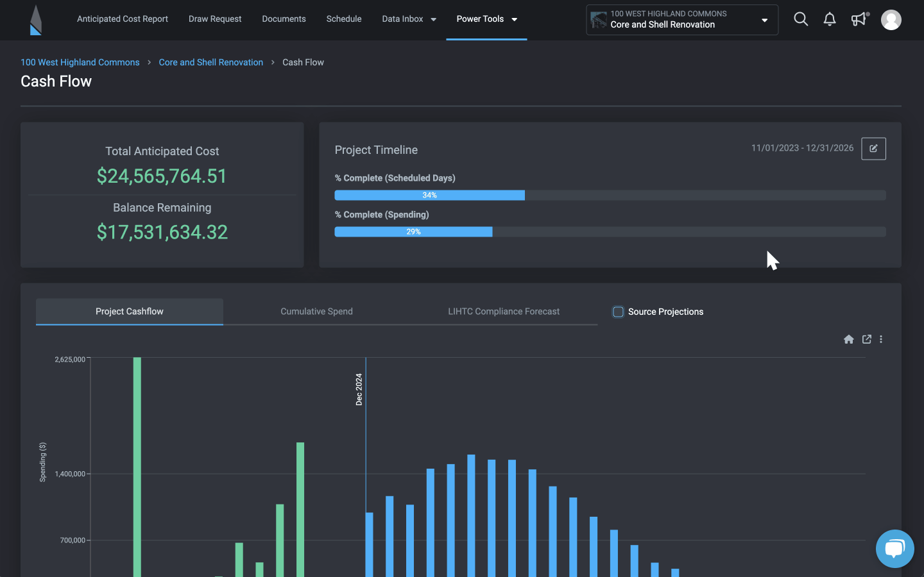Switch to LIHTC Compliance Forecast tab
This screenshot has height=577, width=924.
click(503, 312)
